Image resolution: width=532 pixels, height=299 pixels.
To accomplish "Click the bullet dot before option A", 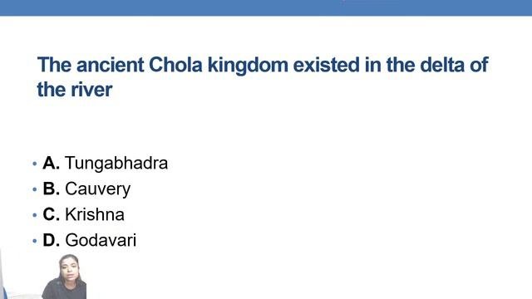I will click(x=35, y=164).
